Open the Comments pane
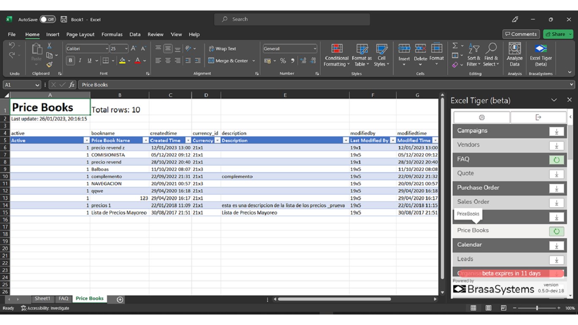Image resolution: width=578 pixels, height=325 pixels. click(521, 34)
